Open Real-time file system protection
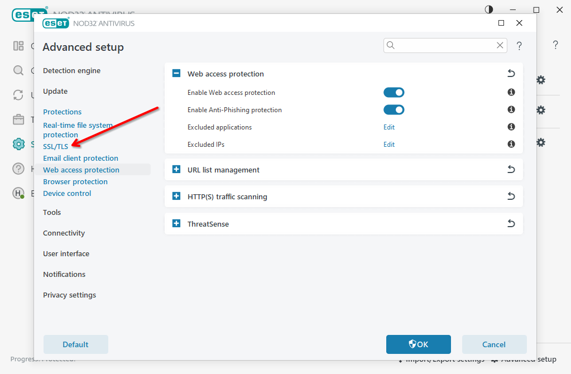Image resolution: width=571 pixels, height=374 pixels. [x=78, y=130]
